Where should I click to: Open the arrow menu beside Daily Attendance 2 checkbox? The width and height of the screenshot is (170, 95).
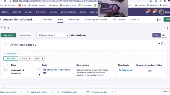[159, 44]
